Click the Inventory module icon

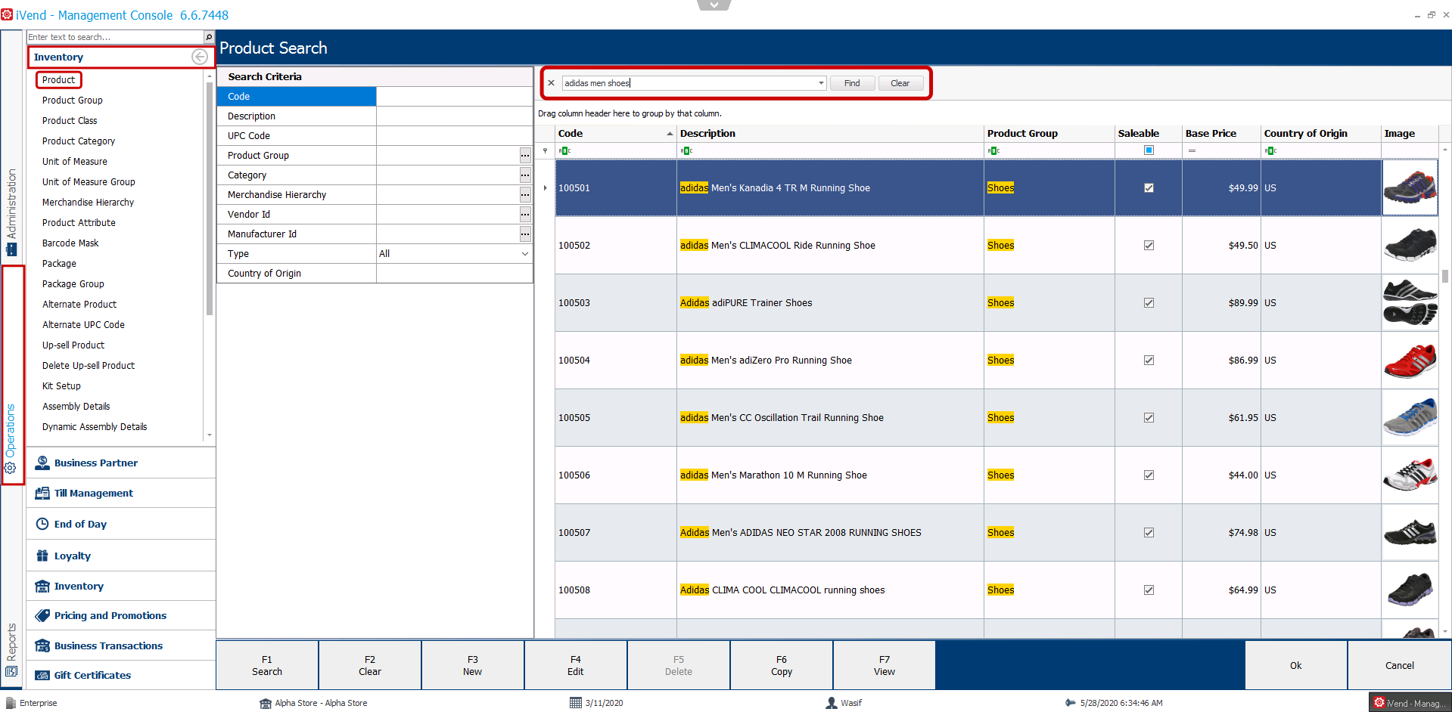point(42,586)
